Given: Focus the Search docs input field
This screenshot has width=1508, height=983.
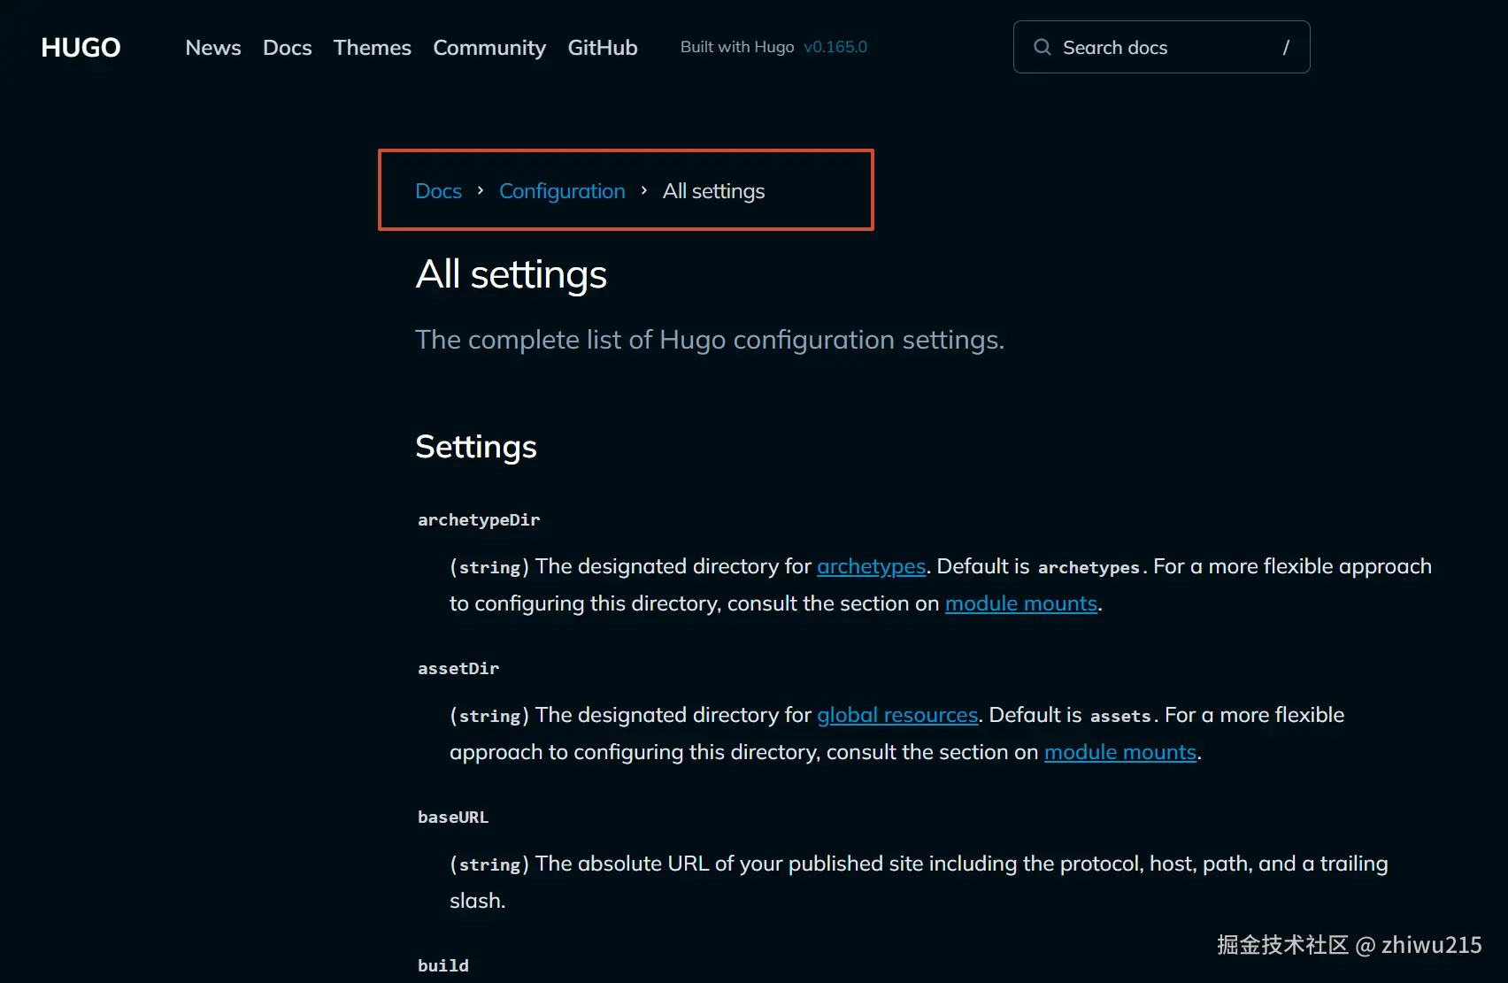Looking at the screenshot, I should [x=1161, y=47].
